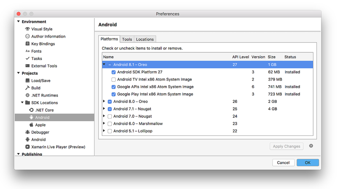Click the .NET Runtimes gear icon
Image resolution: width=338 pixels, height=189 pixels.
click(27, 95)
